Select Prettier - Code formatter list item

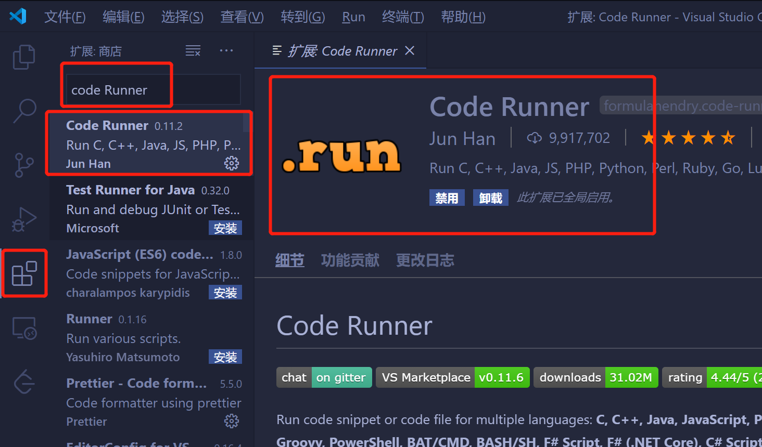click(x=152, y=402)
